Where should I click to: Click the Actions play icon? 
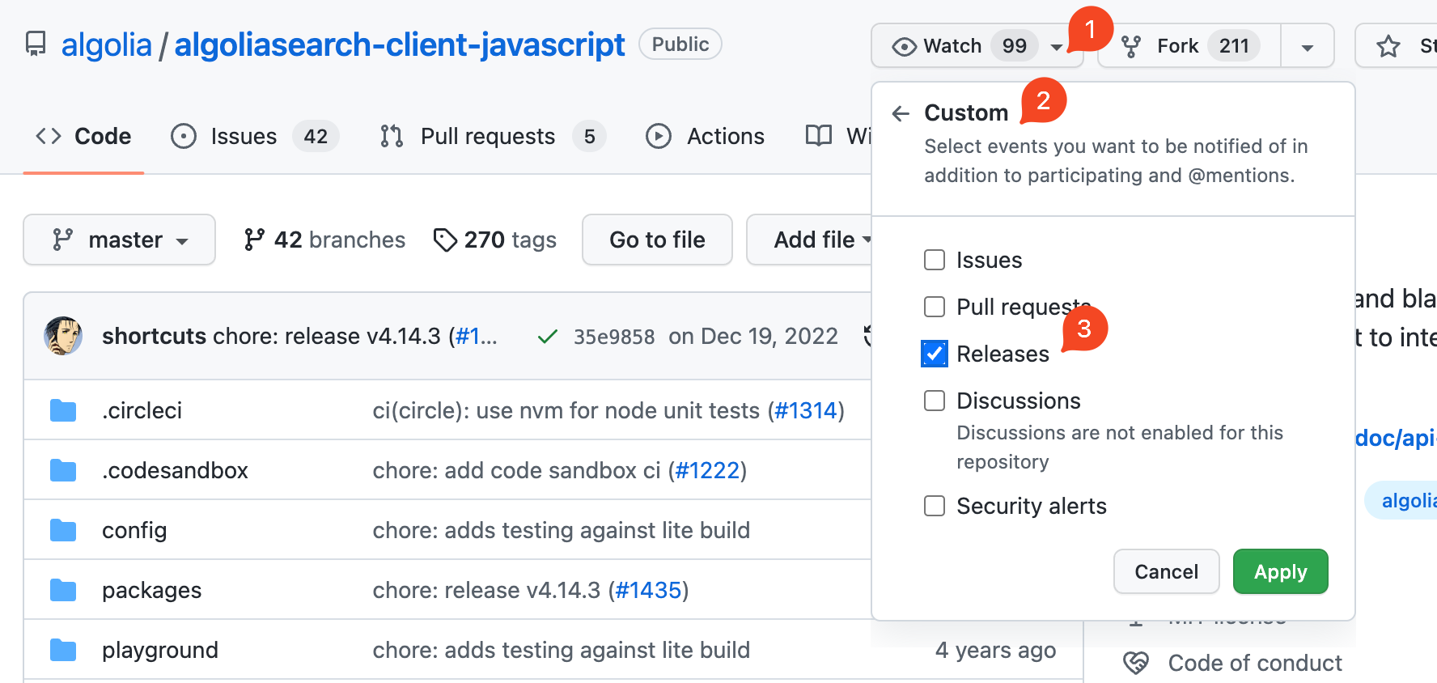659,136
